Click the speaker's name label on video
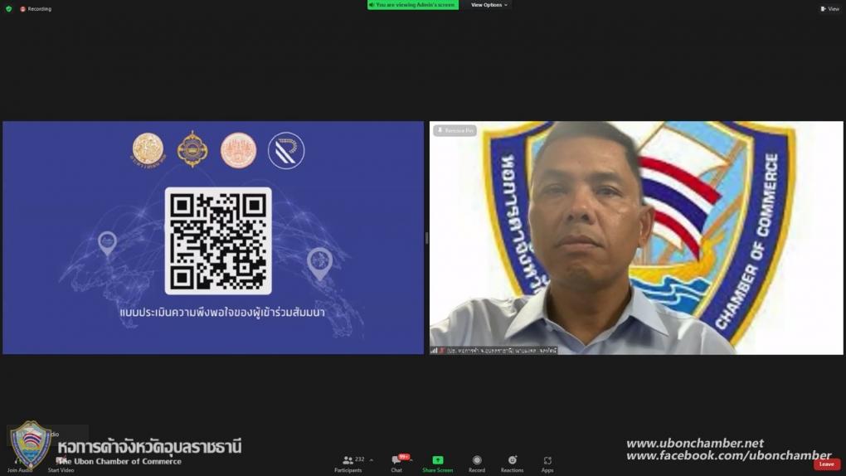Screen dimensions: 846x476 (x=502, y=351)
